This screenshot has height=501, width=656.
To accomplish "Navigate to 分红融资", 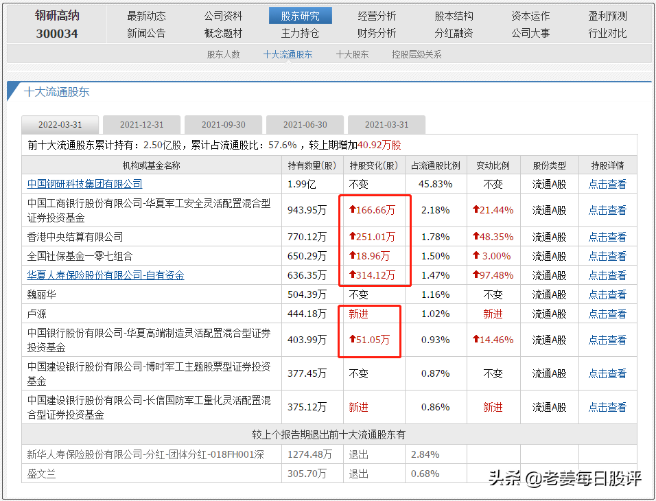I will coord(454,33).
